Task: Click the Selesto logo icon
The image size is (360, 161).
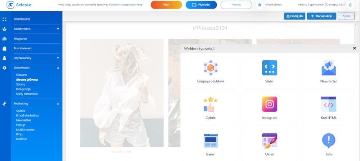Action: click(x=10, y=5)
